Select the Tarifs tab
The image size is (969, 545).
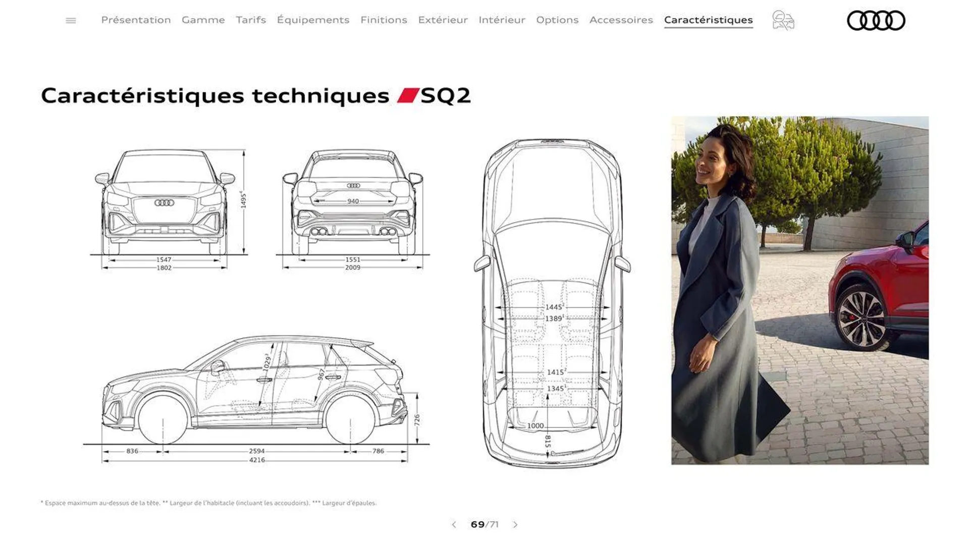click(x=251, y=20)
